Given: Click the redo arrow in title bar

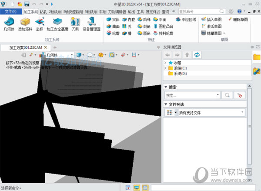Looking at the screenshot, I should click(x=41, y=4).
